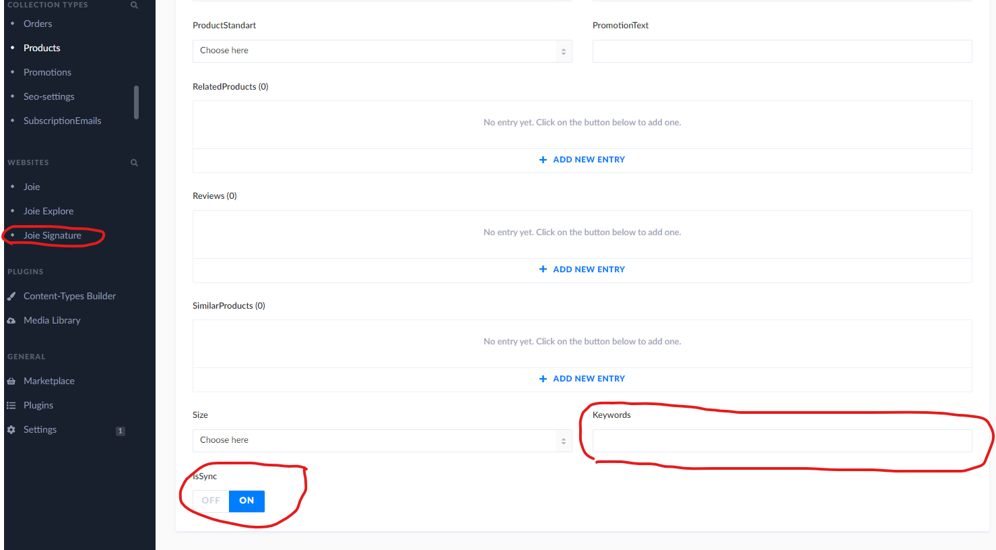Viewport: 996px width, 550px height.
Task: Open Seo-settings collection type
Action: (49, 96)
